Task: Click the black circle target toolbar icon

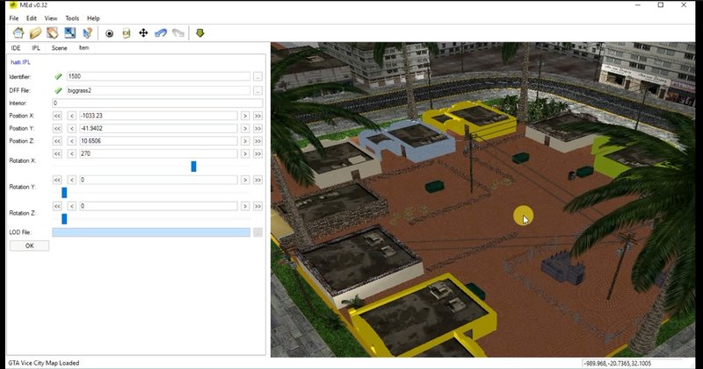Action: tap(109, 33)
